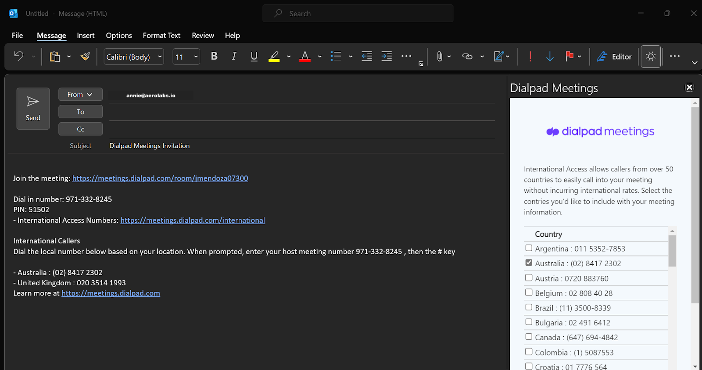Expand the Follow Up flag dropdown

580,57
